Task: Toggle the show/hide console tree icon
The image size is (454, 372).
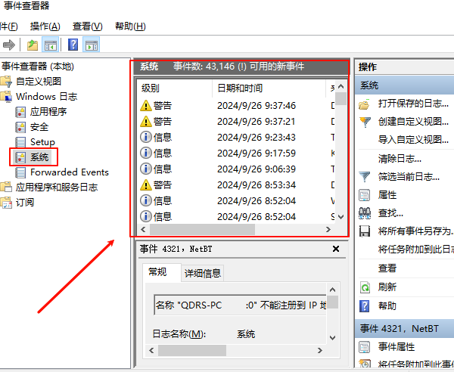Action: tap(51, 45)
